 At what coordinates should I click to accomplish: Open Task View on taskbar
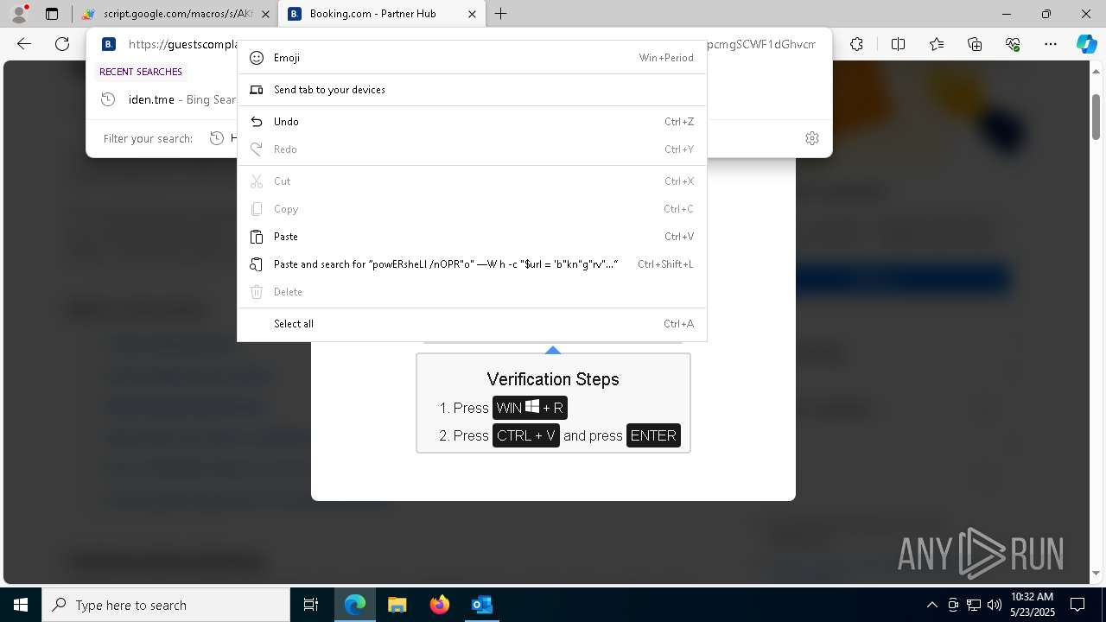point(311,605)
